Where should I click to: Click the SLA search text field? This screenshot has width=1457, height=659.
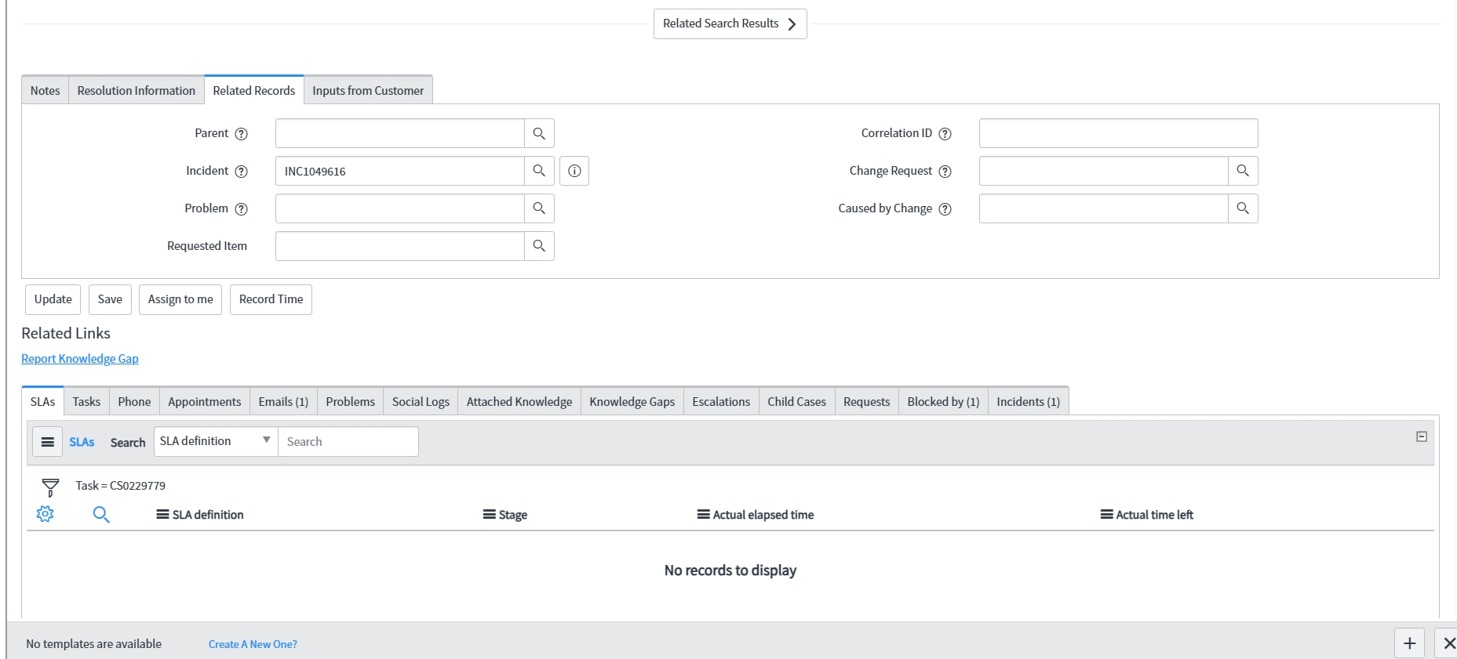tap(348, 442)
